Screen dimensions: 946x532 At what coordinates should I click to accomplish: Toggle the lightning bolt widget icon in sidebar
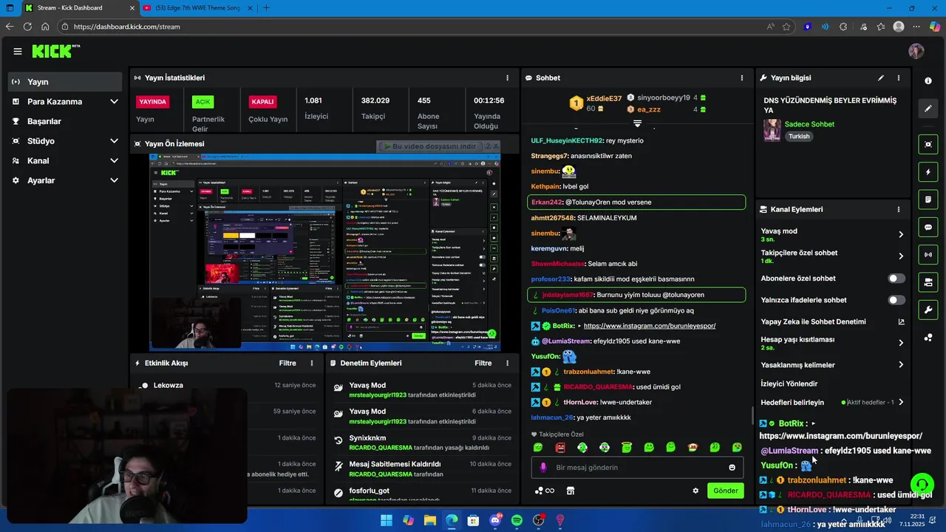pos(928,172)
